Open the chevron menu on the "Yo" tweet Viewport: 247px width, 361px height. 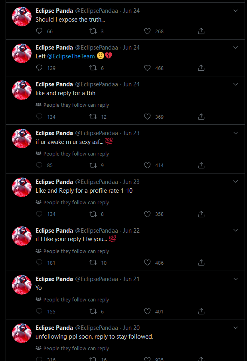point(235,279)
